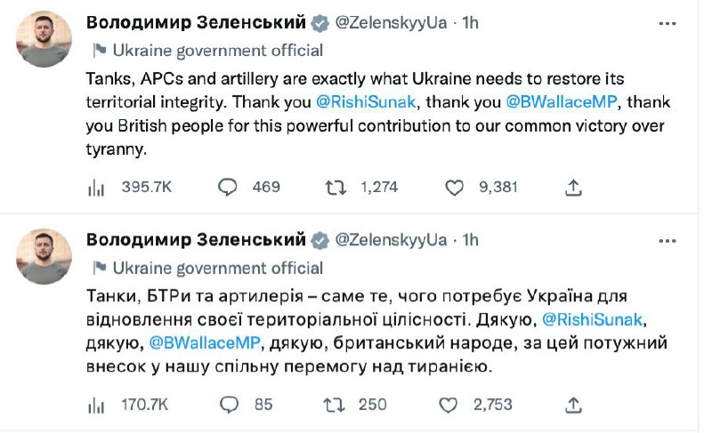Screen dimensions: 712x433
Task: View analytics for the 395.7K views tweet
Action: coord(96,187)
